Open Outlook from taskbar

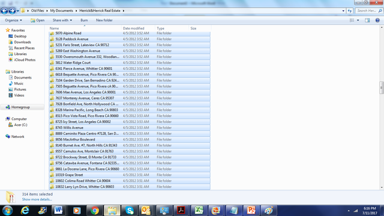click(146, 211)
